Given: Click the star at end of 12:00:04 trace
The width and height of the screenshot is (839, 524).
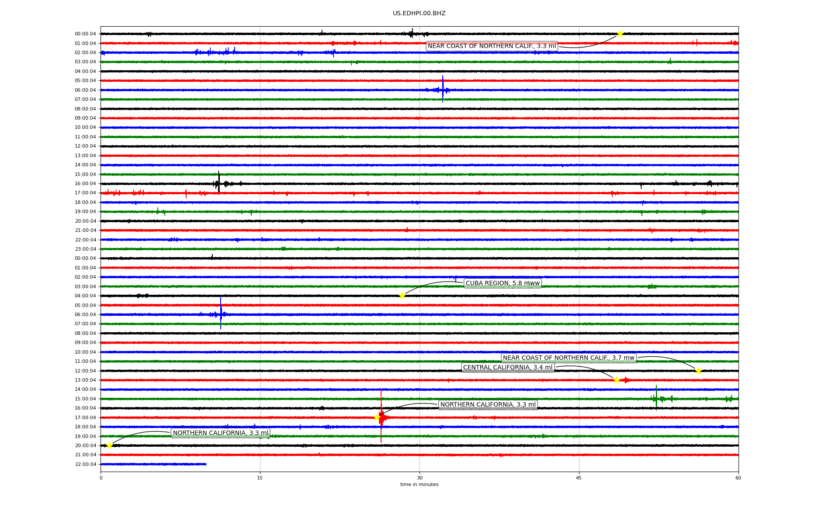Looking at the screenshot, I should [698, 371].
